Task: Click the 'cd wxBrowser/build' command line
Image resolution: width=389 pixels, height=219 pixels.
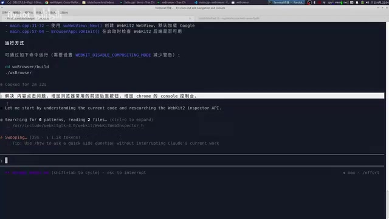Action: coord(27,67)
